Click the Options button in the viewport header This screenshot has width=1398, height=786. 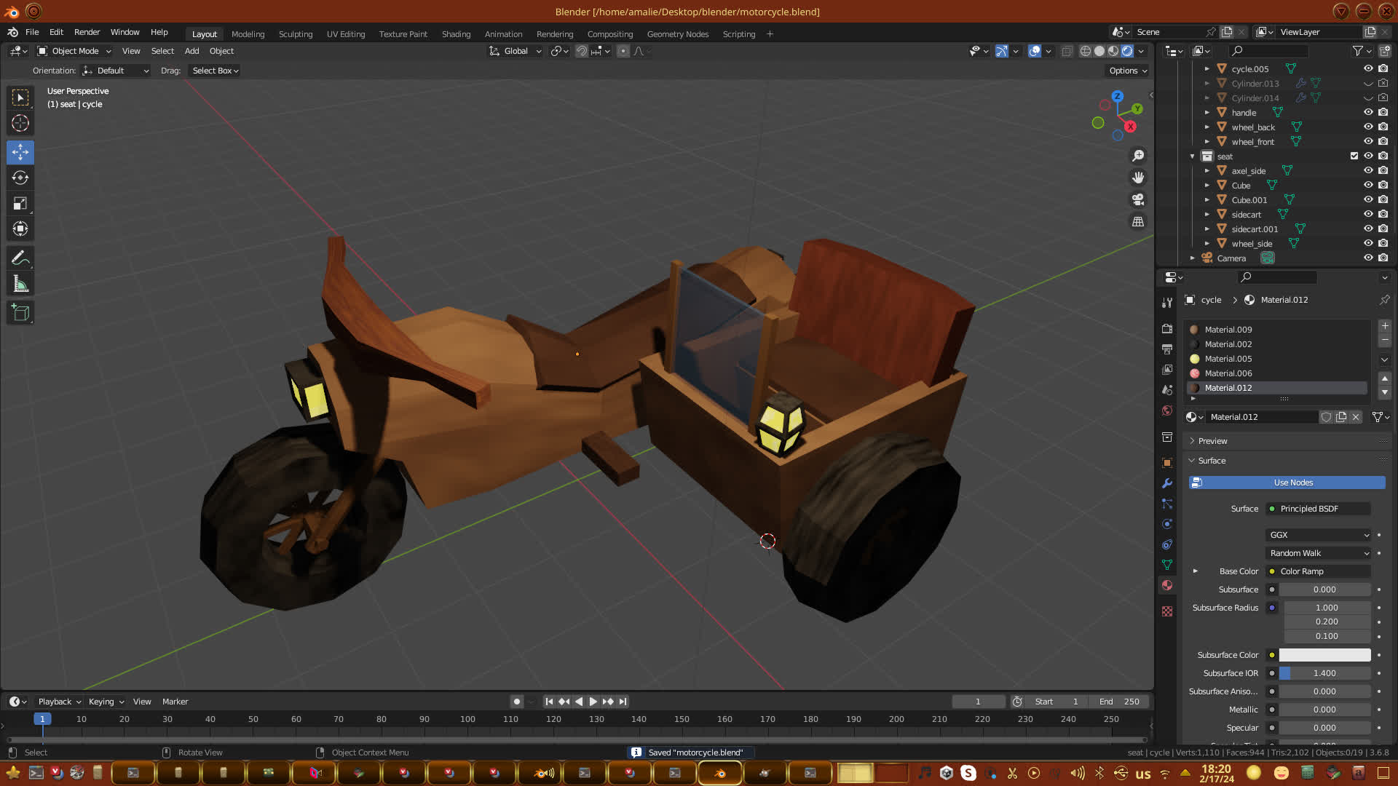pos(1127,71)
